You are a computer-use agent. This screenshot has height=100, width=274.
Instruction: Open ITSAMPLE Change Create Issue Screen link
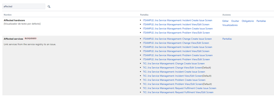(177, 39)
